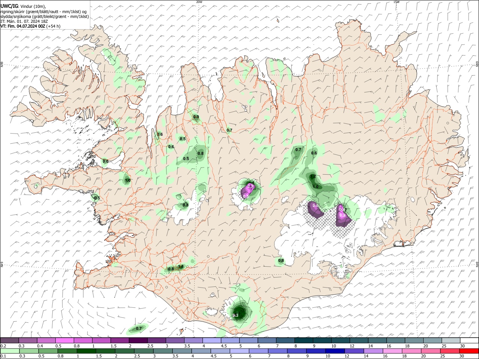The image size is (479, 359).
Task: Click the '0.1' label on the rain legend
Action: 3,356
